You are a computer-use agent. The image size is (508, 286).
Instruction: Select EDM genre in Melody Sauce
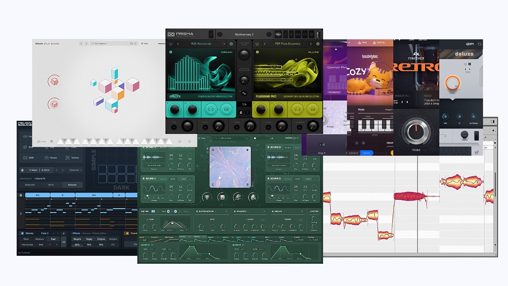29,158
